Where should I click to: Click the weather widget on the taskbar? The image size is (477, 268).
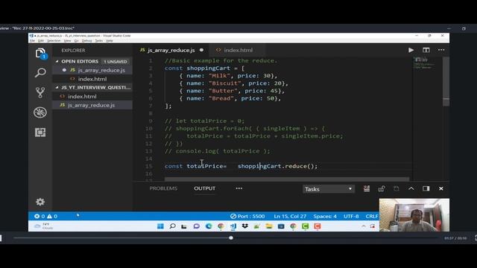coord(43,226)
